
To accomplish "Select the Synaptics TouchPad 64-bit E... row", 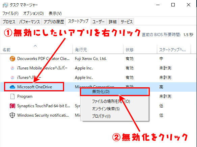I will [44, 106].
